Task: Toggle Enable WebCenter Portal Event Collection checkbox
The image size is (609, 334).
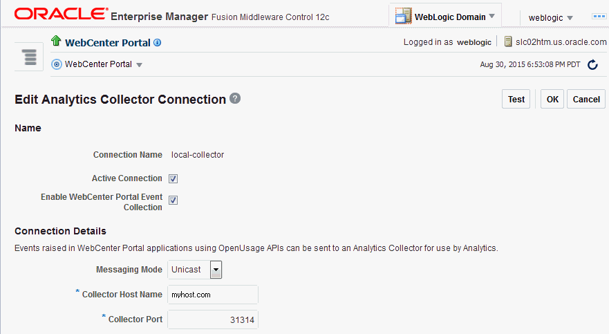Action: [x=174, y=201]
